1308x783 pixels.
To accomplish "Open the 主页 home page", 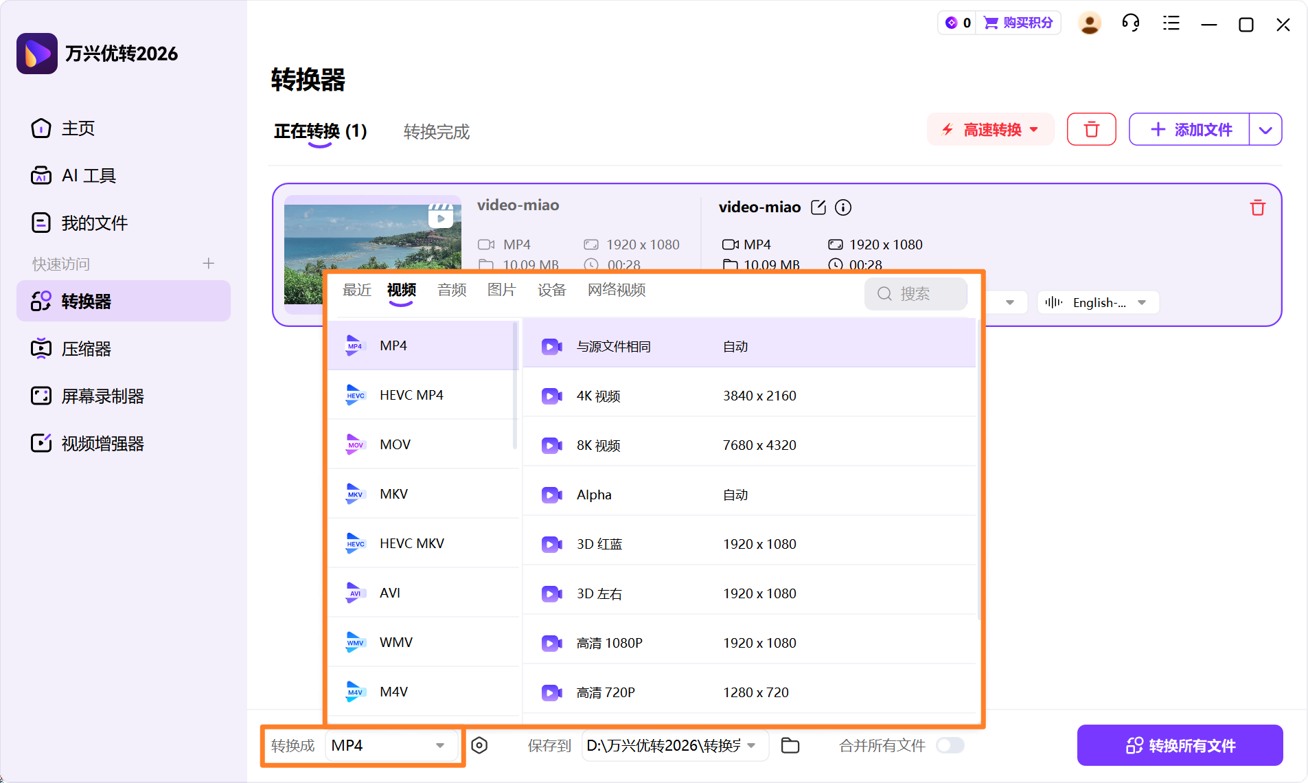I will [x=77, y=128].
